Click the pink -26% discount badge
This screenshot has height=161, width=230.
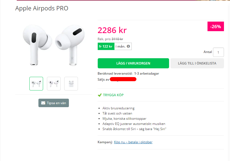(x=215, y=27)
